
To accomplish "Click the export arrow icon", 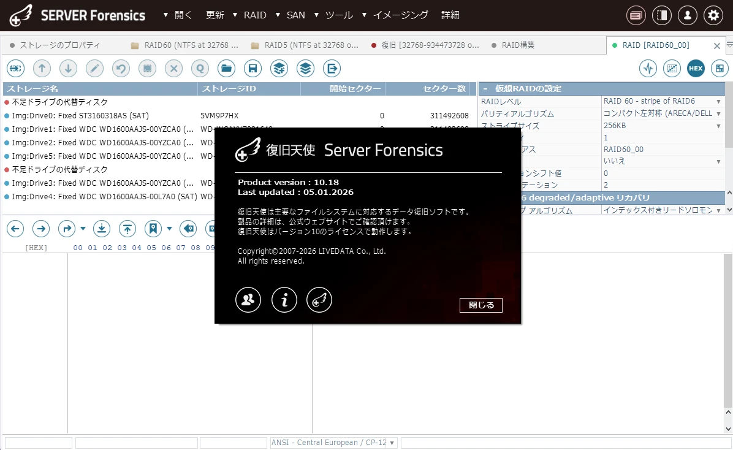I will (x=332, y=69).
